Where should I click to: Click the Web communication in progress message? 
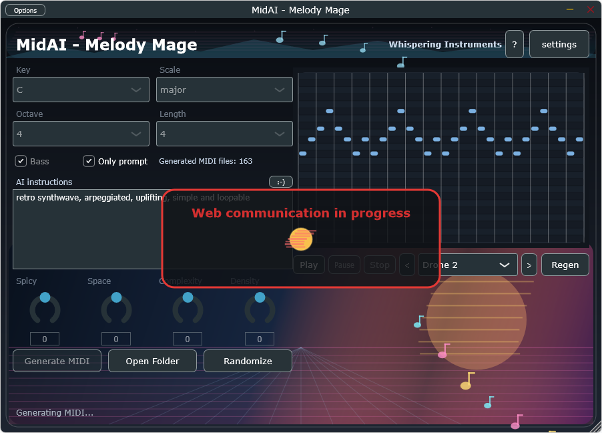coord(301,213)
